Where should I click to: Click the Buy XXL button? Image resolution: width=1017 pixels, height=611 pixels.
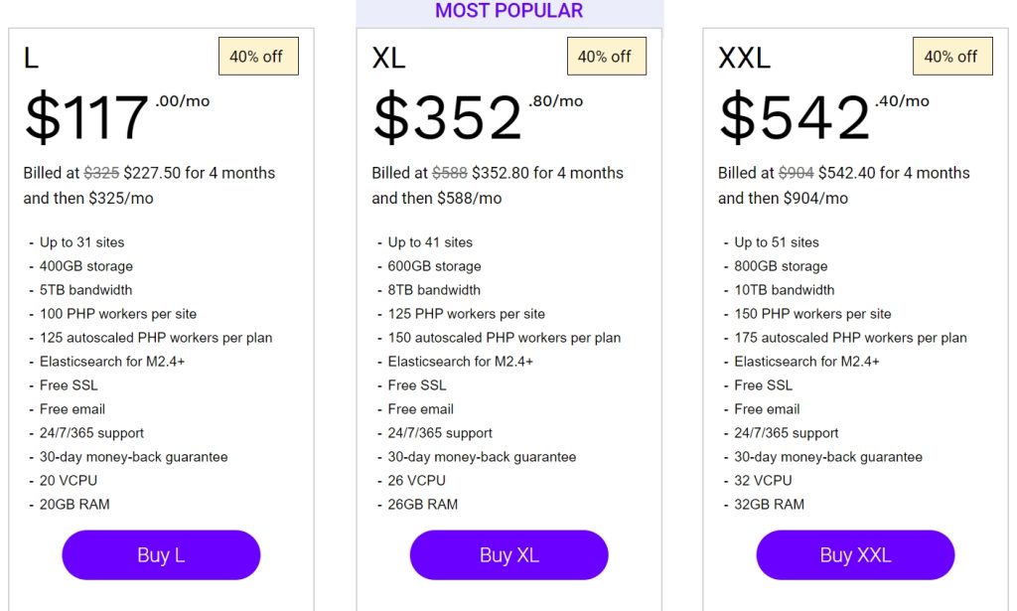click(855, 554)
